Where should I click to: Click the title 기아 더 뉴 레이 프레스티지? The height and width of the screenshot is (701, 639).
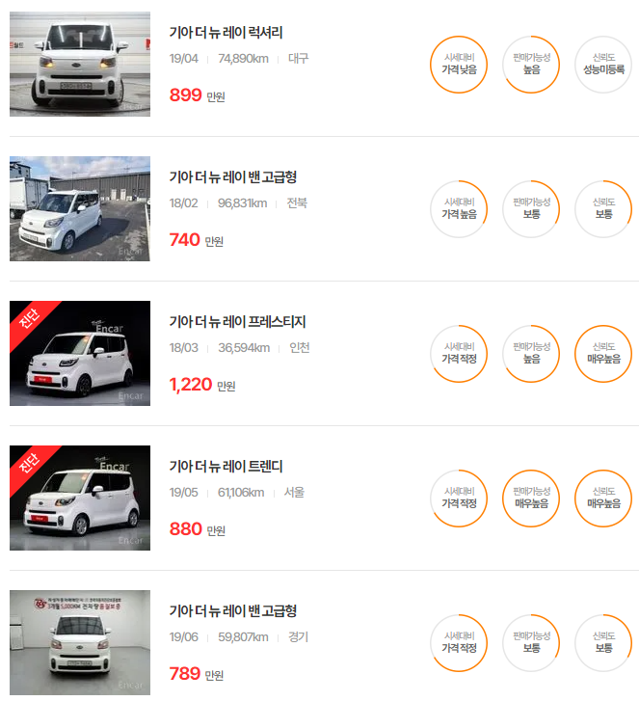(x=237, y=322)
